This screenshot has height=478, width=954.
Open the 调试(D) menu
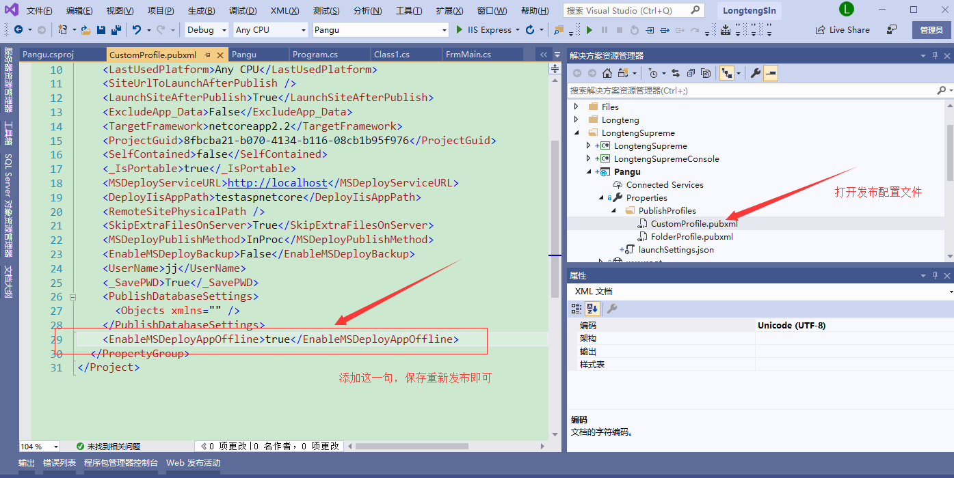click(x=243, y=11)
